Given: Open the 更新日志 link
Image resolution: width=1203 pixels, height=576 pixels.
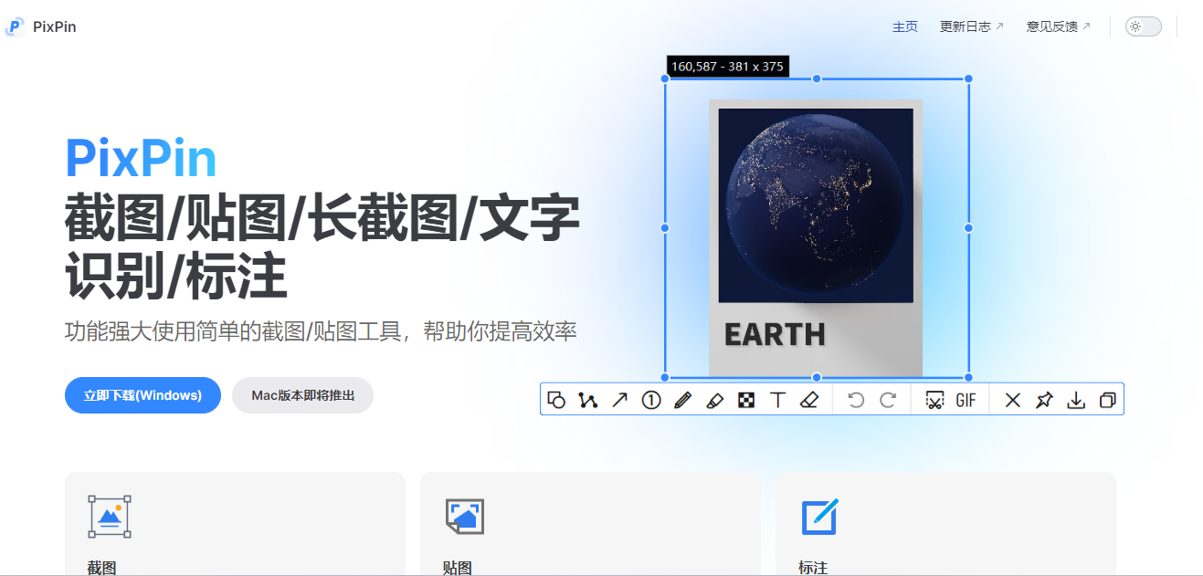Looking at the screenshot, I should [972, 26].
